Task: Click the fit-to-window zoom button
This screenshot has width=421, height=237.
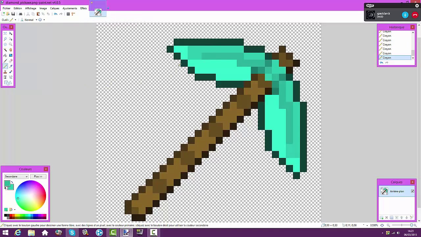Action: [382, 225]
